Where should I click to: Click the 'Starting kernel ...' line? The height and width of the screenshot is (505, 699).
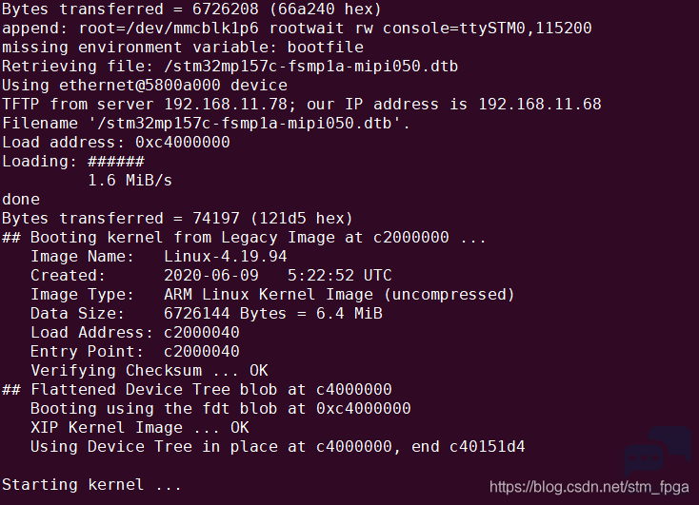tap(91, 484)
